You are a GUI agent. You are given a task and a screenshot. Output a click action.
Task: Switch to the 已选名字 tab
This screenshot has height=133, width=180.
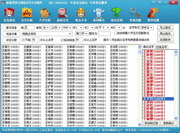pos(161,47)
